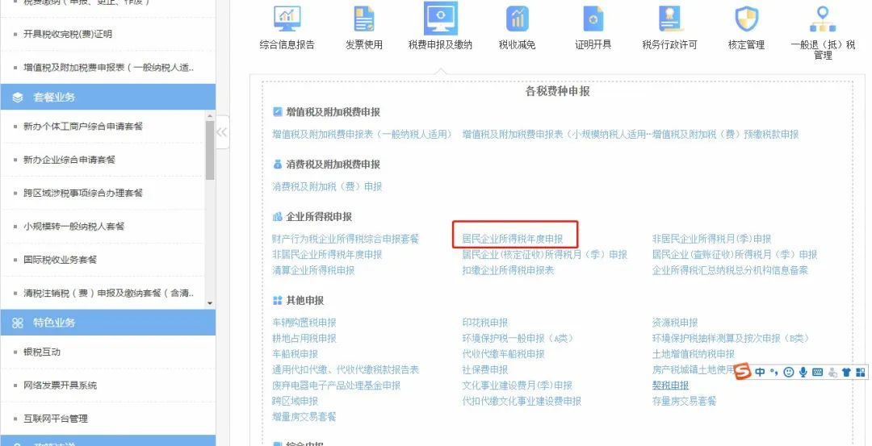
Task: Select 新办企业综合申请套餐
Action: point(69,160)
